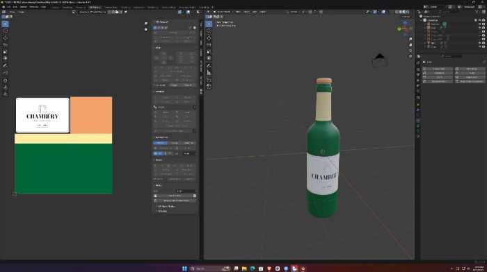The height and width of the screenshot is (272, 487).
Task: Open the Edit menu in top bar
Action: tap(15, 7)
